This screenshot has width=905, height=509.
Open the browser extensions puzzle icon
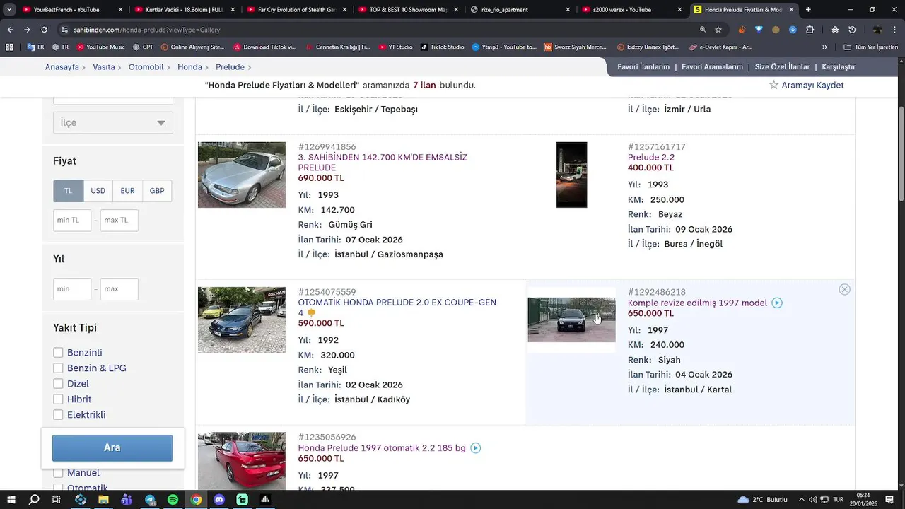(x=810, y=30)
